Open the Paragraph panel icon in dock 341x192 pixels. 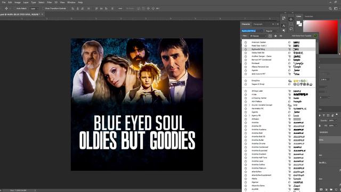point(283,30)
